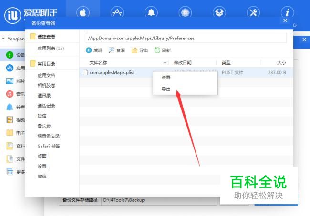Sort by 修改日期 column header
This screenshot has width=310, height=216.
(183, 63)
